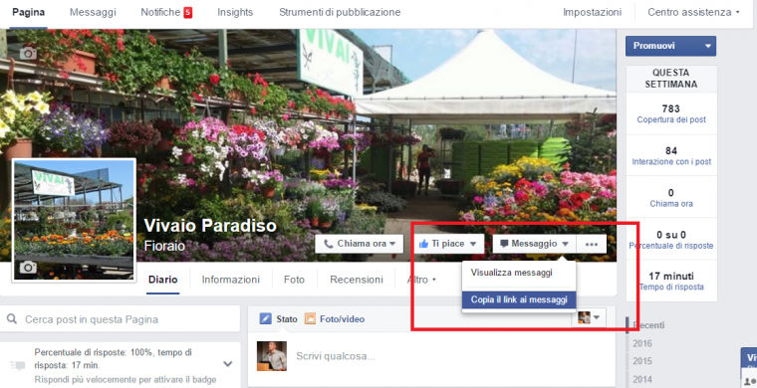Click the 783 reach count

point(671,108)
